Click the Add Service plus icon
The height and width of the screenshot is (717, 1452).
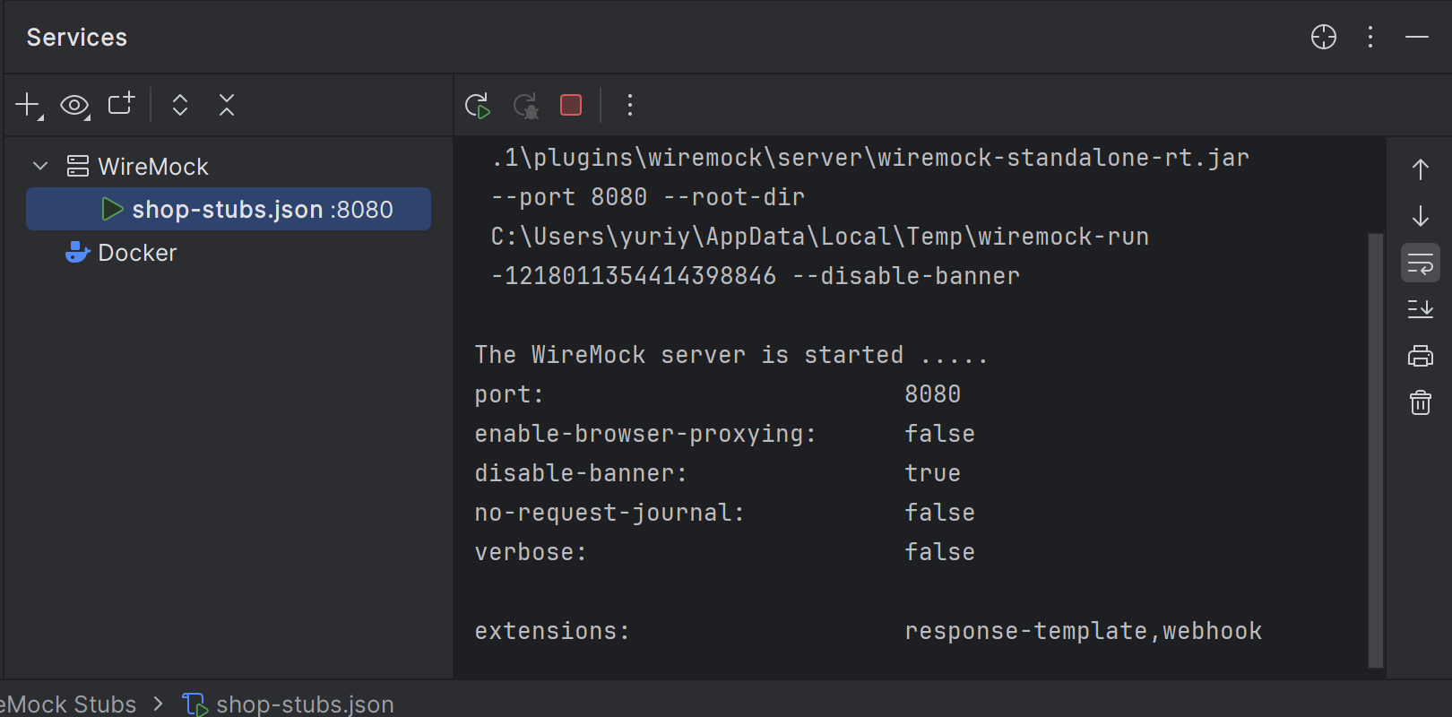29,105
